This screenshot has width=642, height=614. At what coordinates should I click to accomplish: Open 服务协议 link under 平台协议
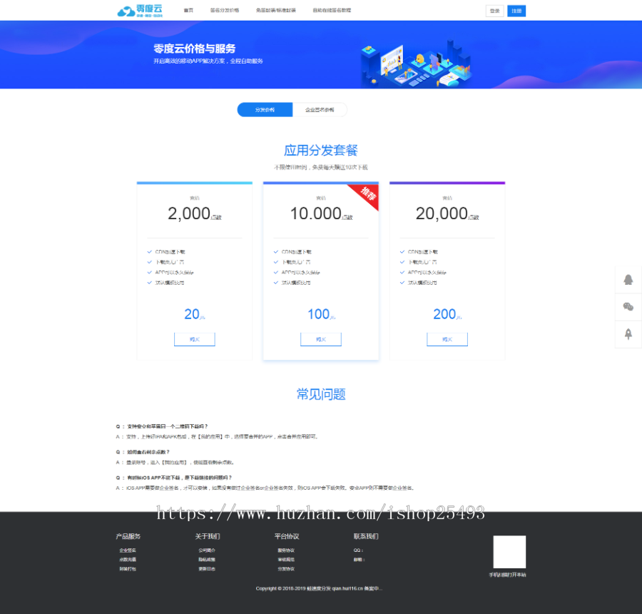click(286, 550)
